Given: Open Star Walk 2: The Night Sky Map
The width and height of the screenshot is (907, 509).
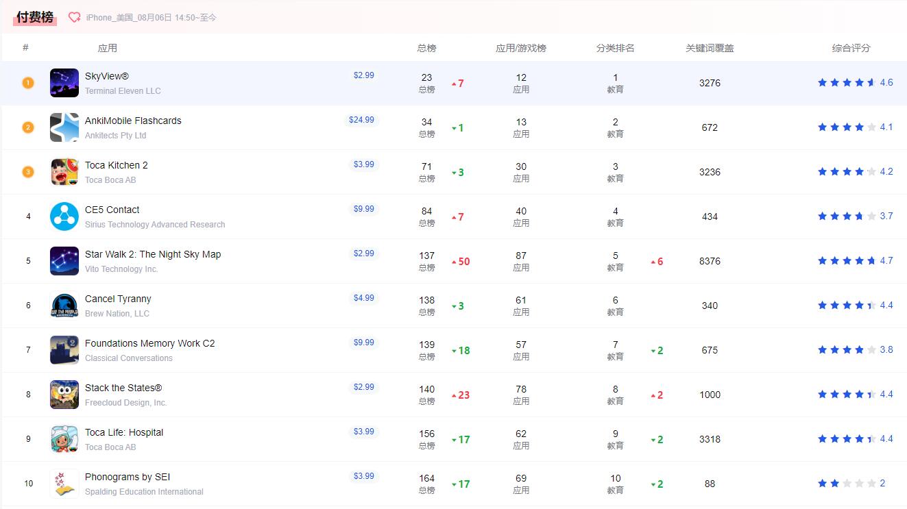Looking at the screenshot, I should pyautogui.click(x=153, y=254).
